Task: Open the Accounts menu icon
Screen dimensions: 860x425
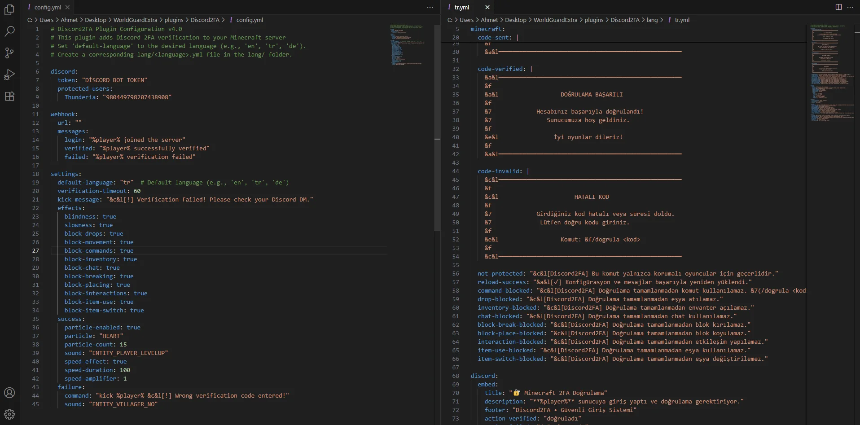Action: 9,393
